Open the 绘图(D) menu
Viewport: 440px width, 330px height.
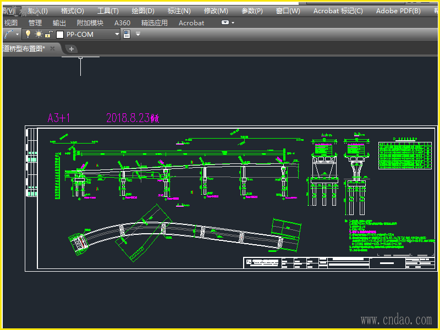[x=143, y=10]
